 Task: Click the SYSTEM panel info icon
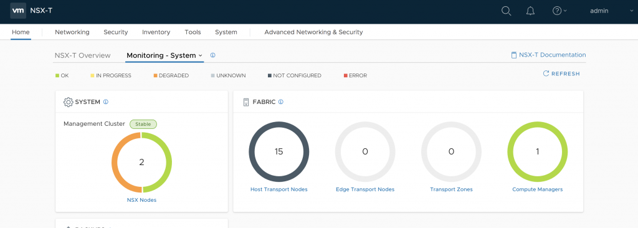(x=106, y=102)
